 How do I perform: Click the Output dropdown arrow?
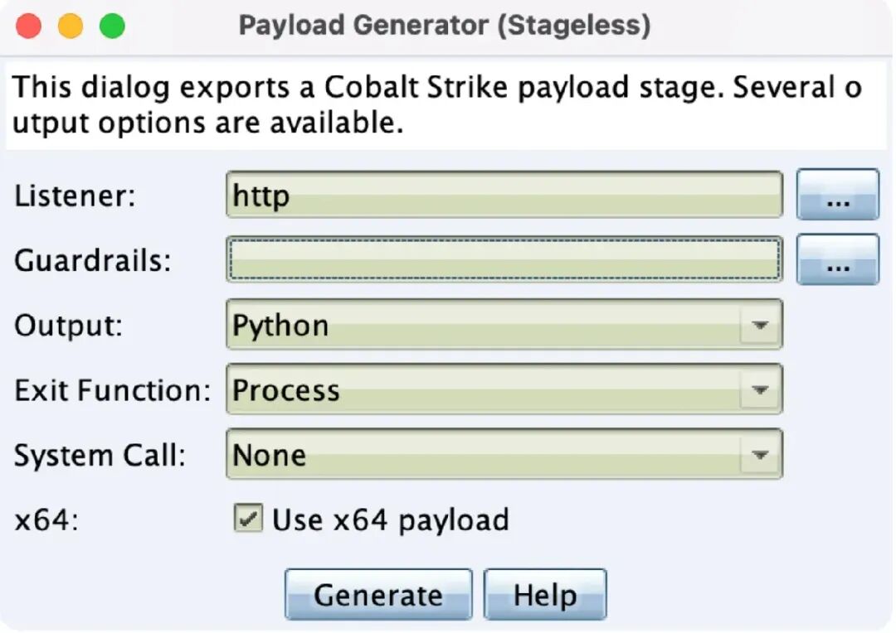click(x=759, y=326)
